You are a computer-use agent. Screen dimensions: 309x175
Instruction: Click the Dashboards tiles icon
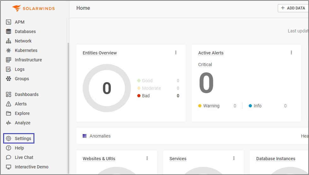click(x=9, y=94)
